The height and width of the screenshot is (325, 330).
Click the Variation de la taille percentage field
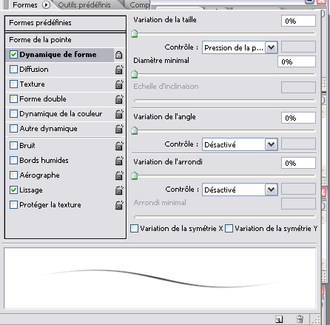pyautogui.click(x=298, y=21)
